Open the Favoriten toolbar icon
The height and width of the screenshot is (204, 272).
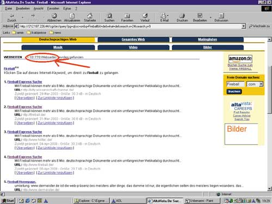pos(127,17)
